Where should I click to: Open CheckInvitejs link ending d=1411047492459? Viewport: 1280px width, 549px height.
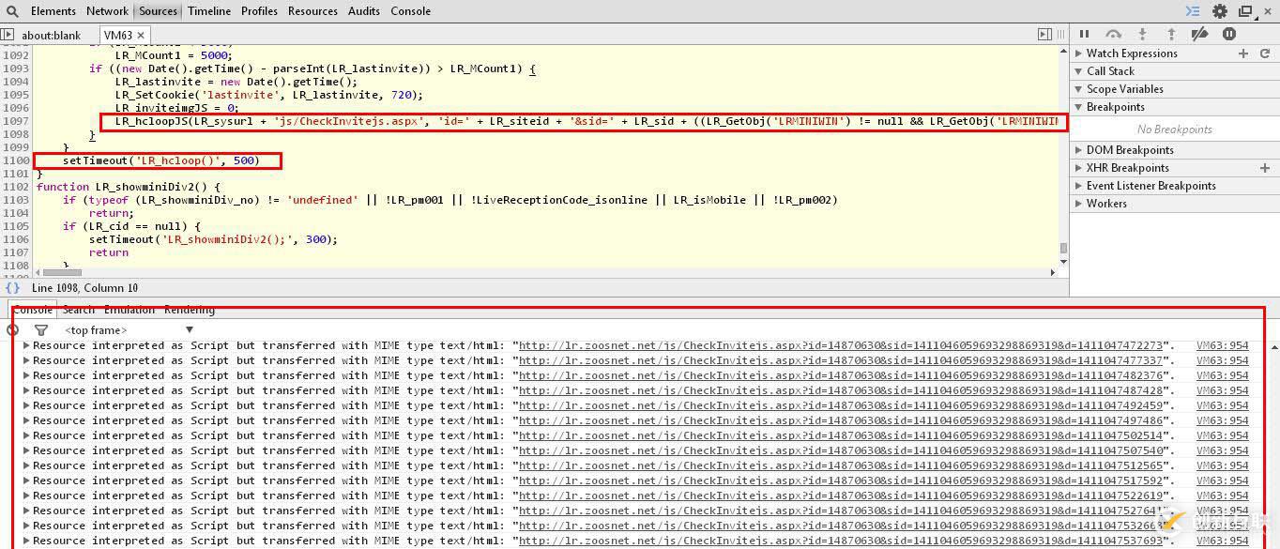point(842,405)
